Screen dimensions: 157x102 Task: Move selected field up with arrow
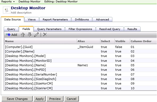click(23, 35)
